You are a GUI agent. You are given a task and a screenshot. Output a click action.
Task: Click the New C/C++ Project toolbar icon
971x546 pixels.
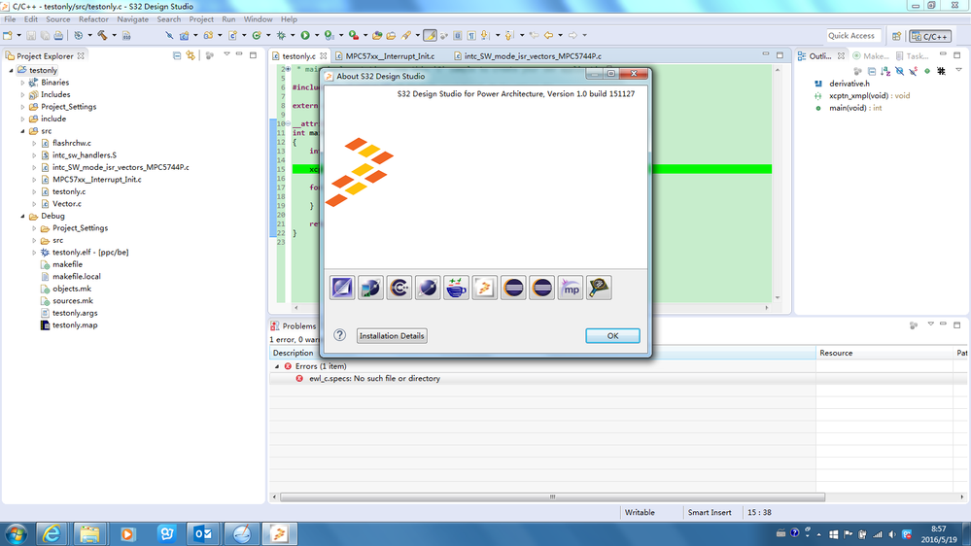pos(185,35)
